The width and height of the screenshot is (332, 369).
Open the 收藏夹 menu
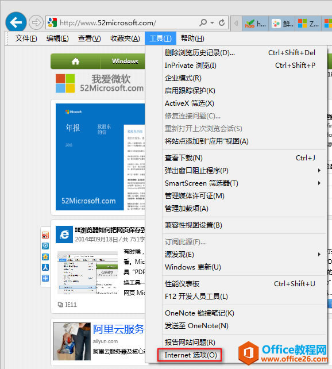tap(125, 38)
